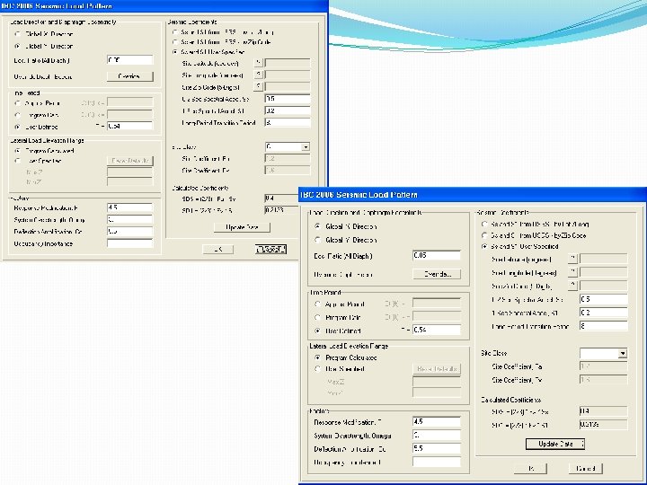Select User Defined period in background dialog

pos(17,127)
